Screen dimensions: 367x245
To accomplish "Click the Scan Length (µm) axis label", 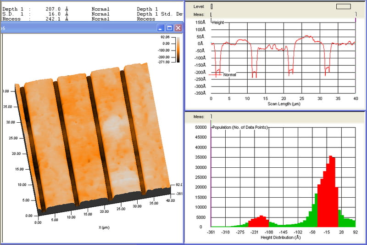I will coord(284,103).
